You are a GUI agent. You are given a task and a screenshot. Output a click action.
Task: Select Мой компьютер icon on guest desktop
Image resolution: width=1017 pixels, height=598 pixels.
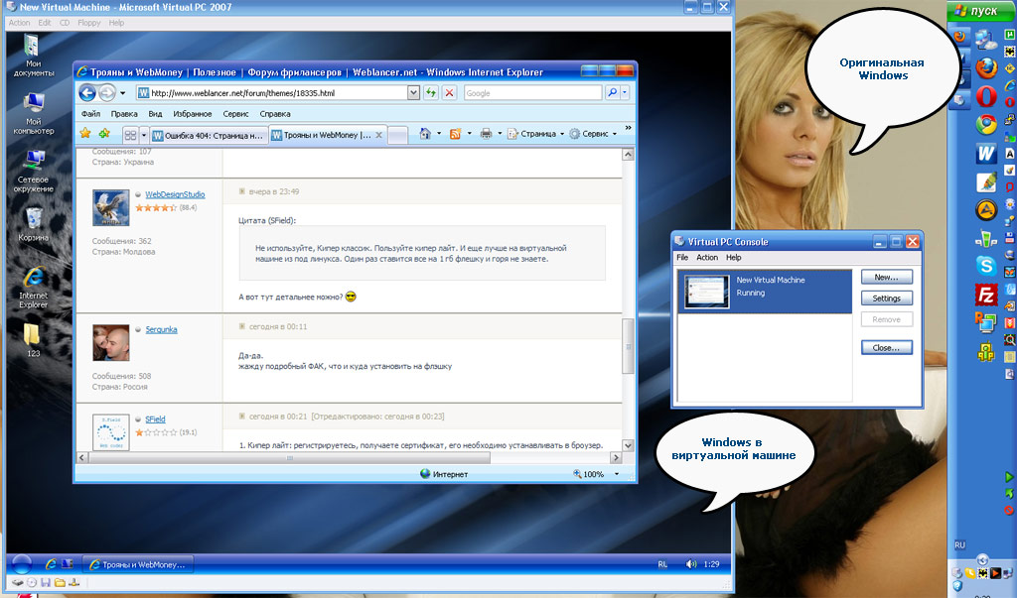coord(33,113)
